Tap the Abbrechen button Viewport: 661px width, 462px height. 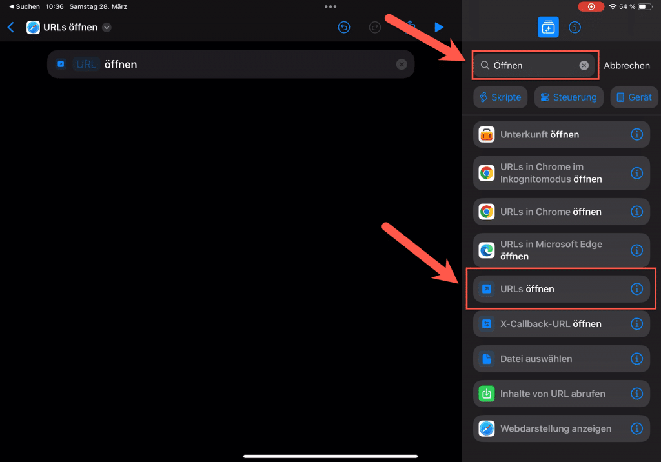pos(626,65)
